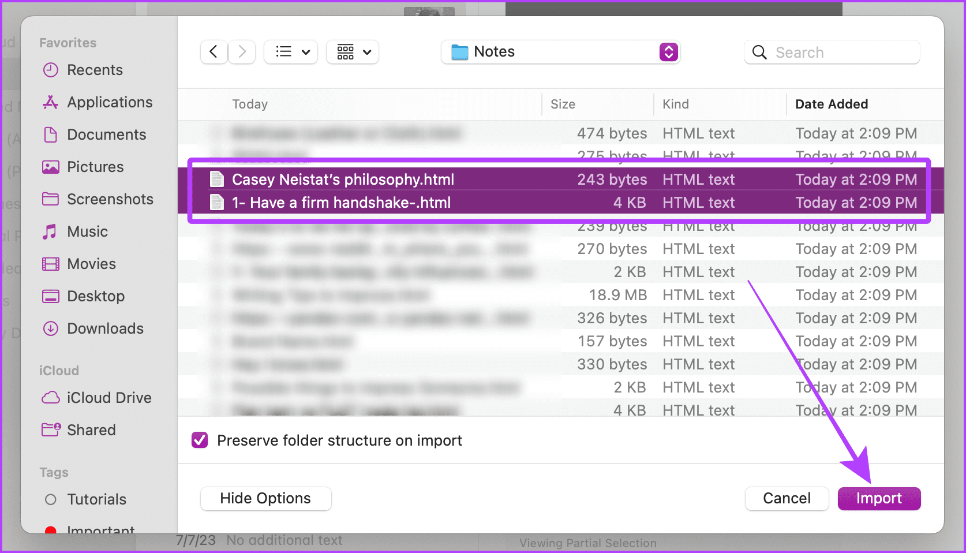This screenshot has width=966, height=553.
Task: Select the Recents sidebar icon
Action: coord(51,70)
